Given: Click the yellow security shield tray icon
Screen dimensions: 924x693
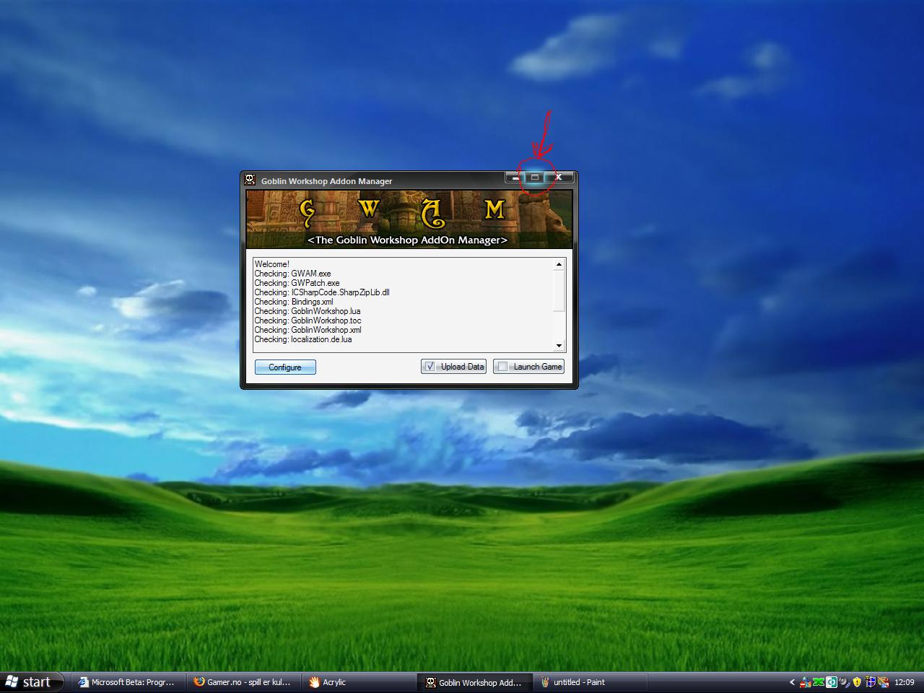Looking at the screenshot, I should [857, 682].
